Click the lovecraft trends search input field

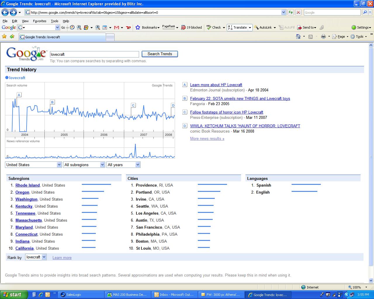tap(94, 54)
